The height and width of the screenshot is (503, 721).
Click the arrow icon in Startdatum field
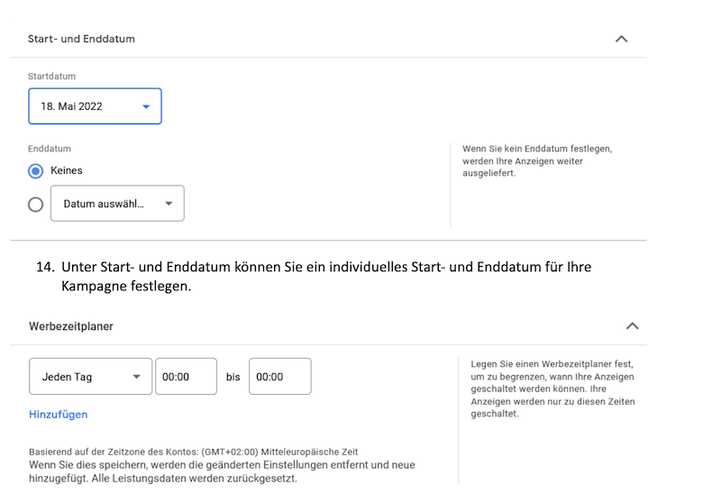[147, 106]
